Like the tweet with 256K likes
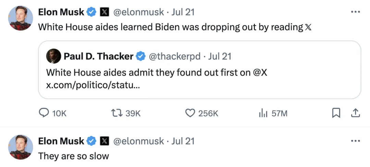Viewport: 370px width, 167px height. tap(190, 113)
